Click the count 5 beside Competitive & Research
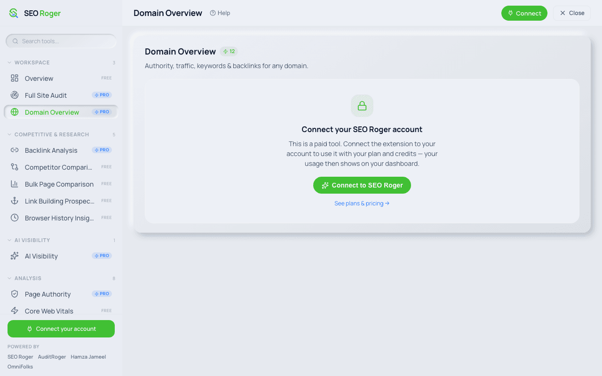This screenshot has height=376, width=602. coord(114,134)
